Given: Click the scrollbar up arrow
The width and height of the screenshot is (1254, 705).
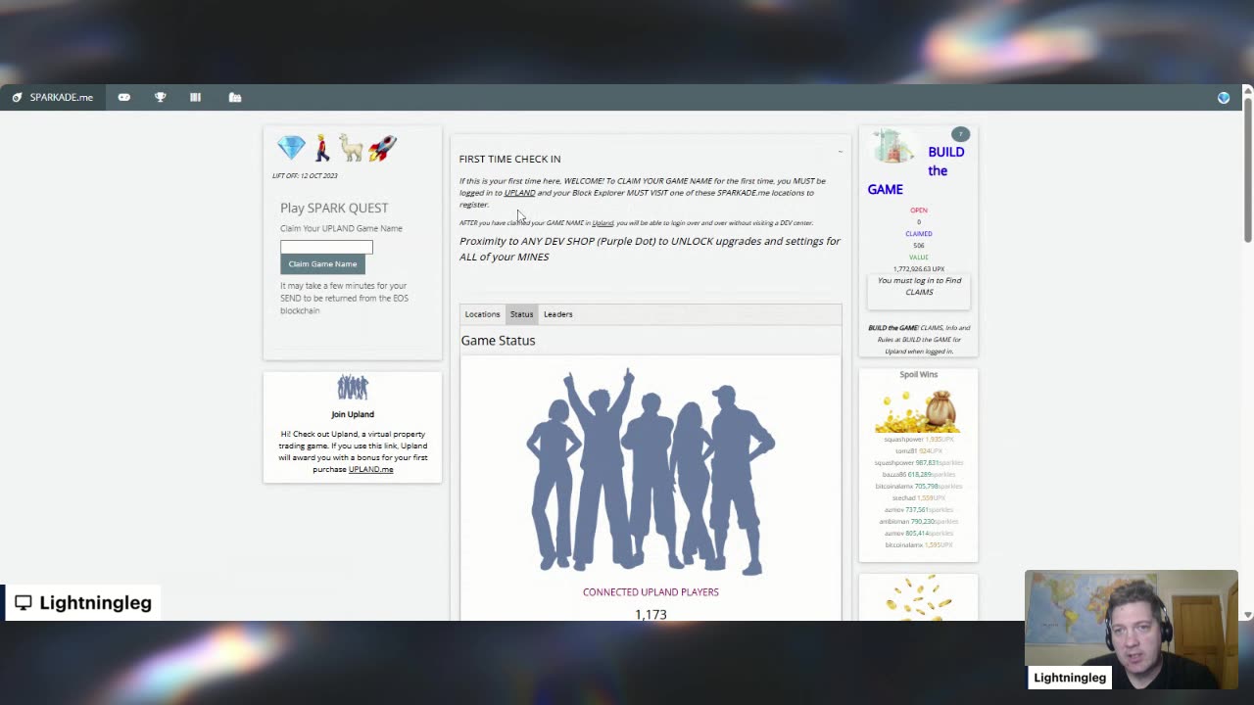Looking at the screenshot, I should point(1247,91).
